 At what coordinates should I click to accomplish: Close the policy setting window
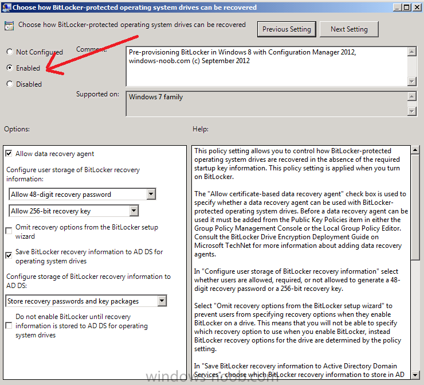tap(417, 7)
